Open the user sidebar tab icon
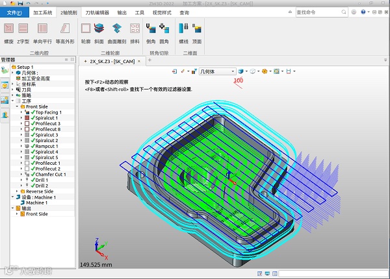The image size is (390, 279). point(5,115)
